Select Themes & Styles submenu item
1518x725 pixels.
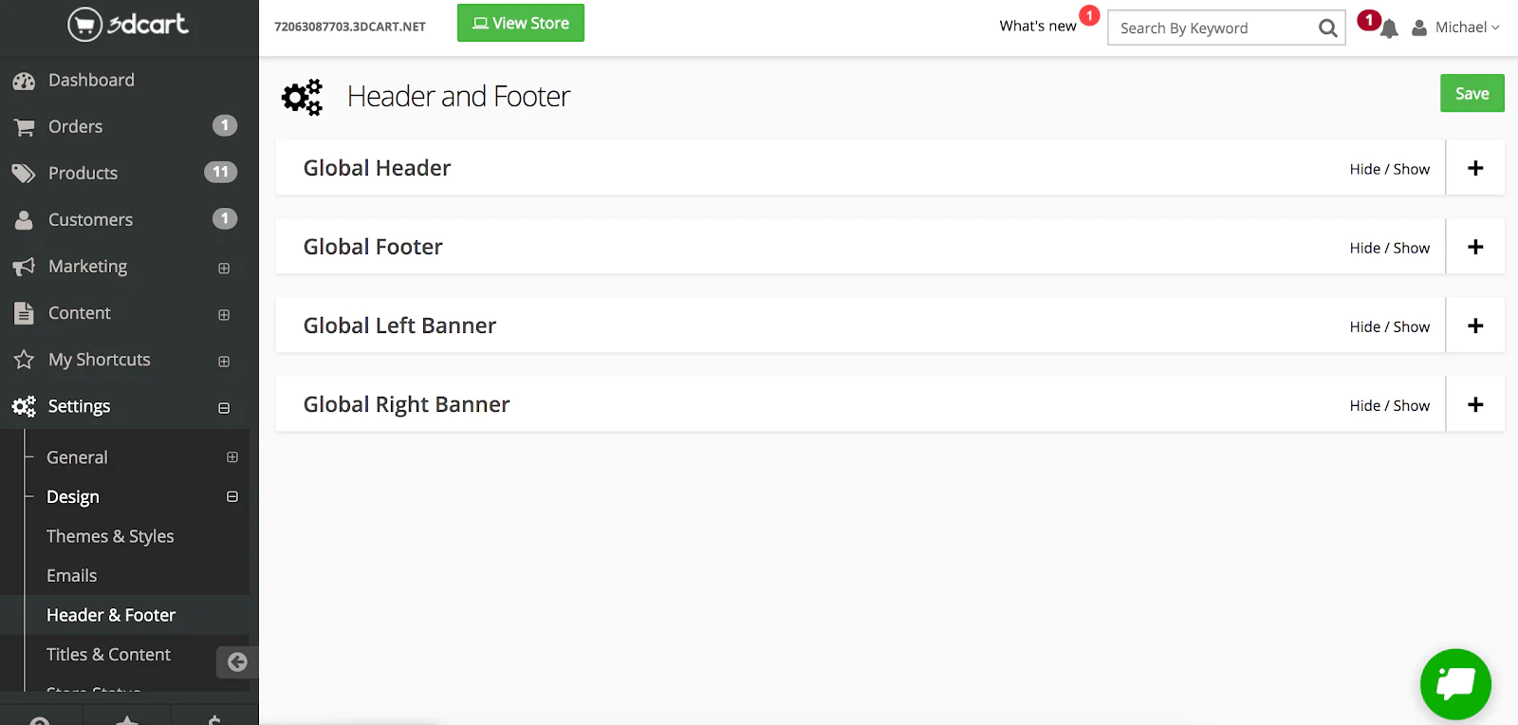110,536
